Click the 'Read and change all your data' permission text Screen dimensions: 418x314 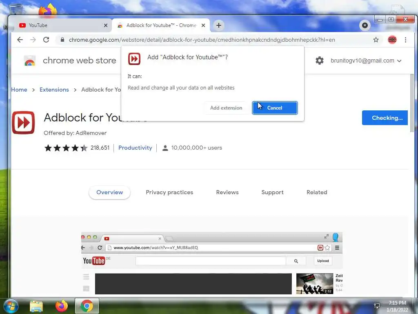click(x=181, y=88)
